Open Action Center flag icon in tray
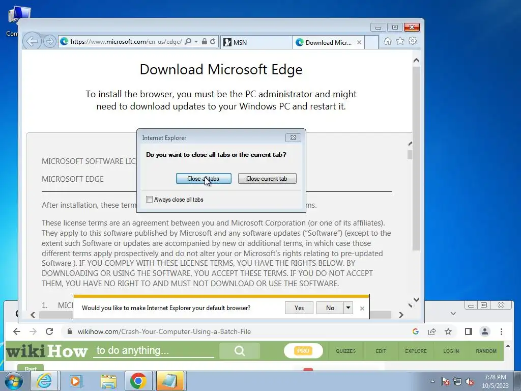 445,382
